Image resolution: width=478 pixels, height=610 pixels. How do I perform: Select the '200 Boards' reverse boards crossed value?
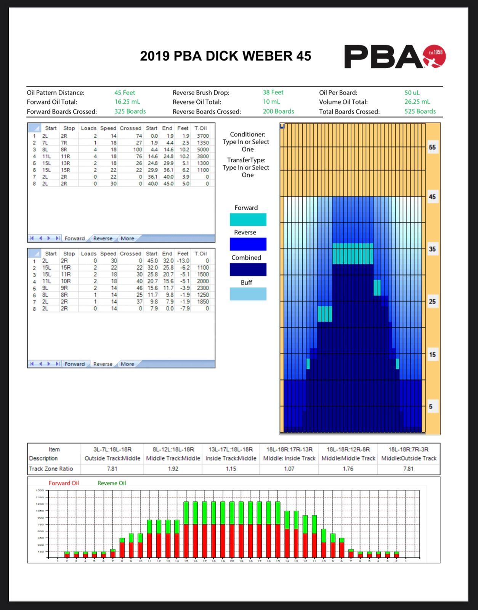point(278,111)
